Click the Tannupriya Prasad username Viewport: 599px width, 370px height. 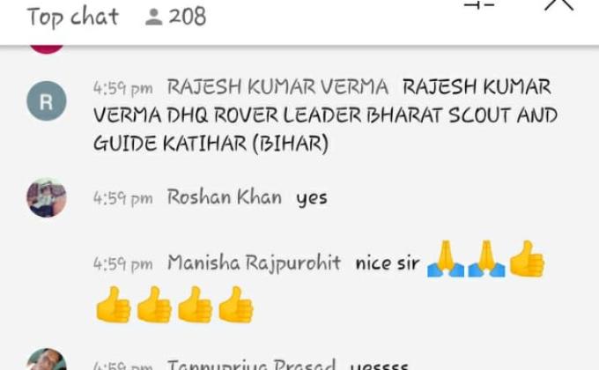tap(252, 364)
